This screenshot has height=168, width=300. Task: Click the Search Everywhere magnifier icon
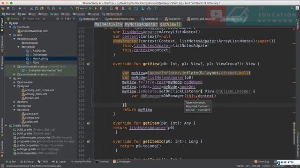pos(292,8)
